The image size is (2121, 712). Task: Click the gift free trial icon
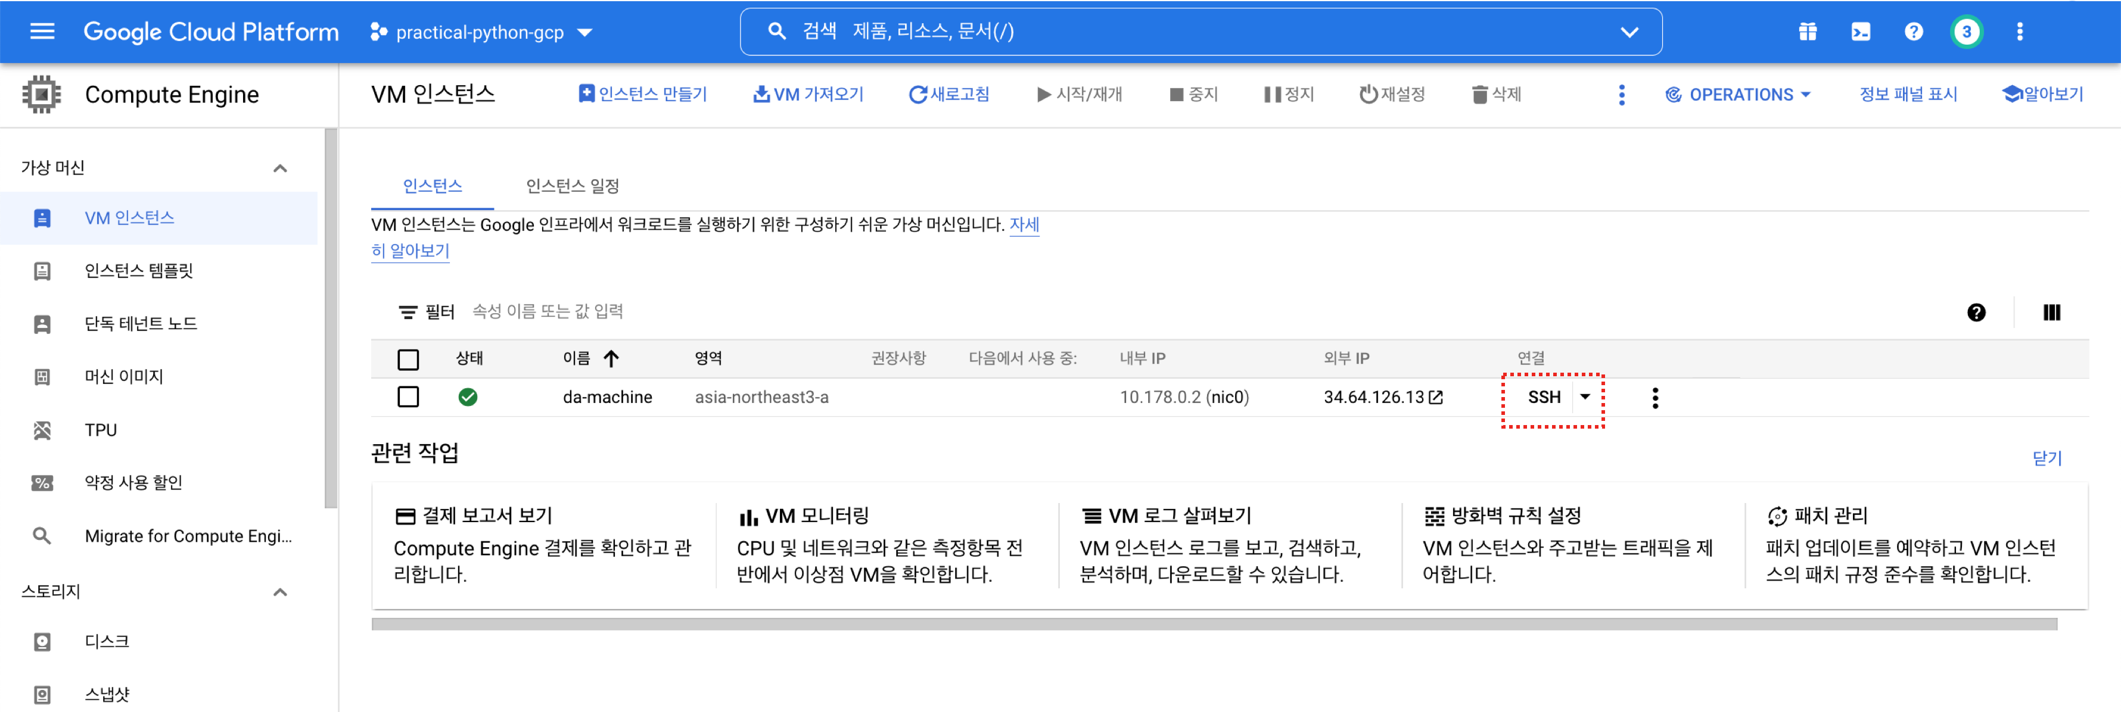[1807, 32]
